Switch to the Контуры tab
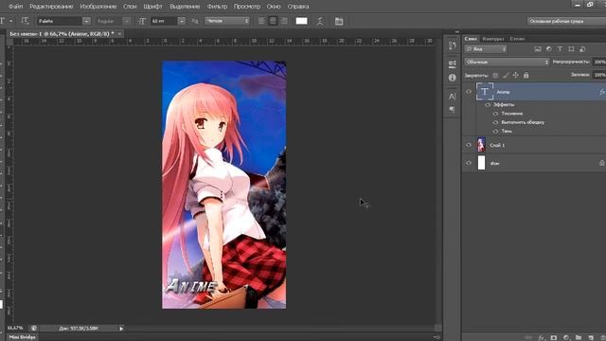The image size is (606, 341). click(493, 39)
